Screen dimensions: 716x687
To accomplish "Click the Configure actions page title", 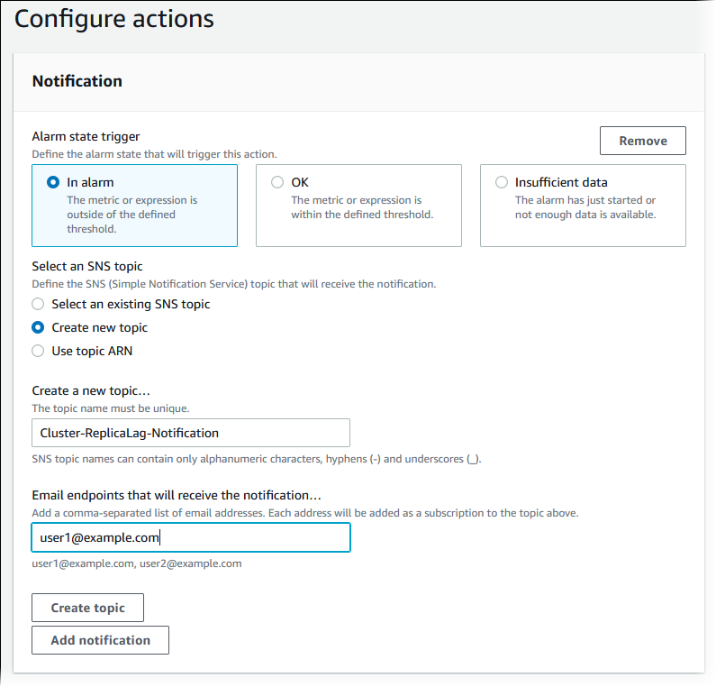I will tap(114, 18).
